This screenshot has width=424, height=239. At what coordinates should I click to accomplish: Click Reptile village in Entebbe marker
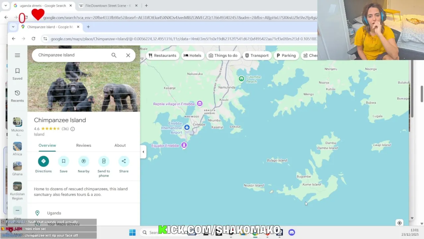coord(199,104)
